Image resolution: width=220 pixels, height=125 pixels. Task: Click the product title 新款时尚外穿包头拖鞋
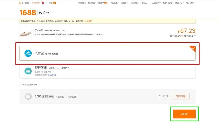68,34
